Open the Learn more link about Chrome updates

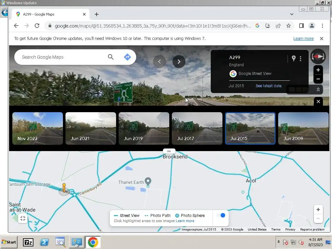[x=303, y=39]
